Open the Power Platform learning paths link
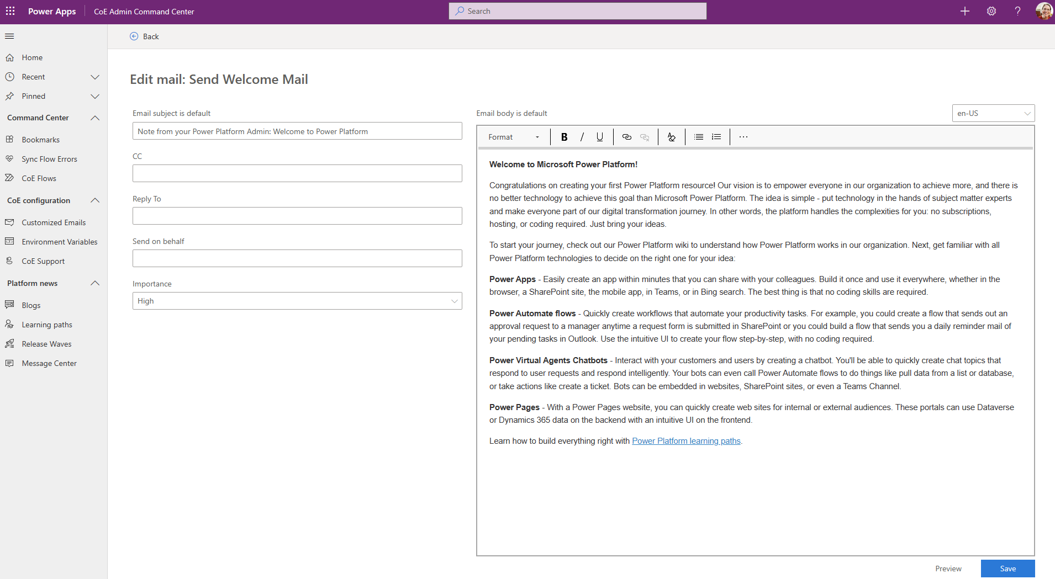The image size is (1055, 579). (686, 440)
